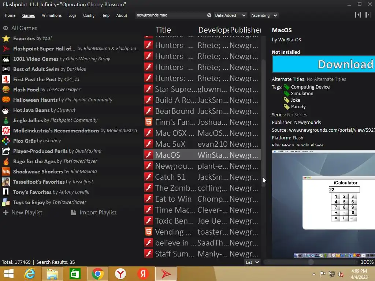Click the Rage for the Ages flame icon

click(x=6, y=161)
